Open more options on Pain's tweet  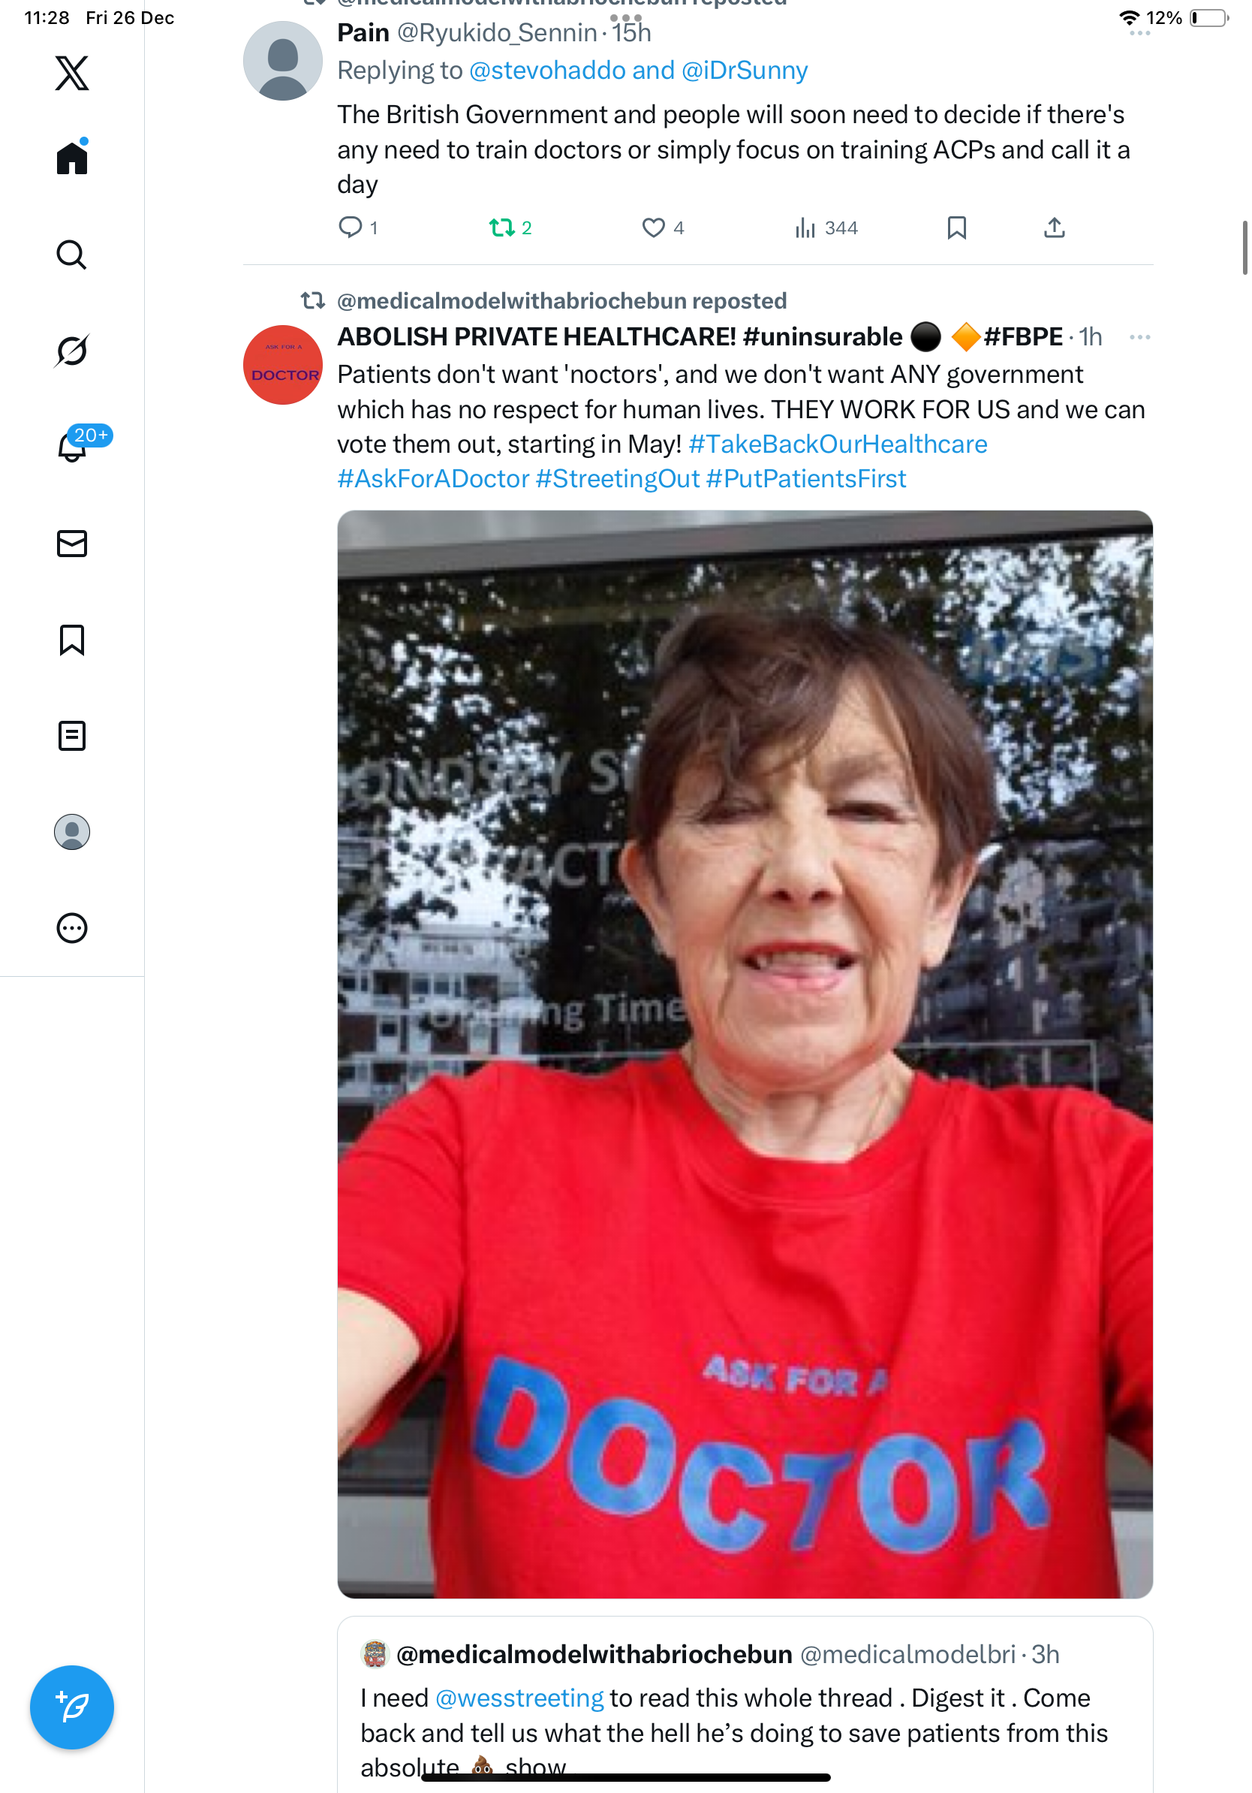click(x=1139, y=33)
